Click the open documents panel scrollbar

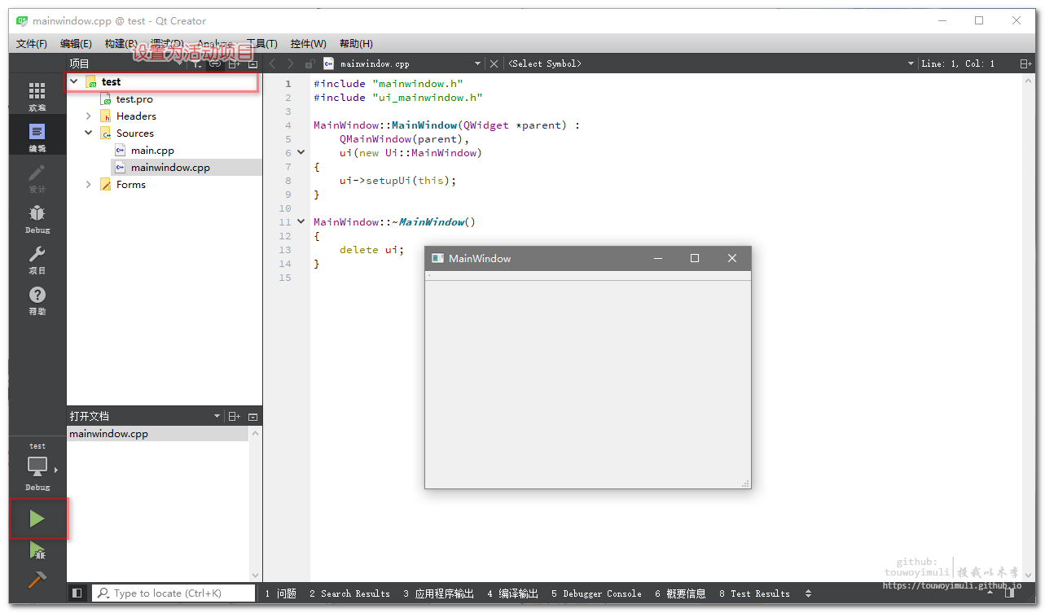tap(256, 504)
